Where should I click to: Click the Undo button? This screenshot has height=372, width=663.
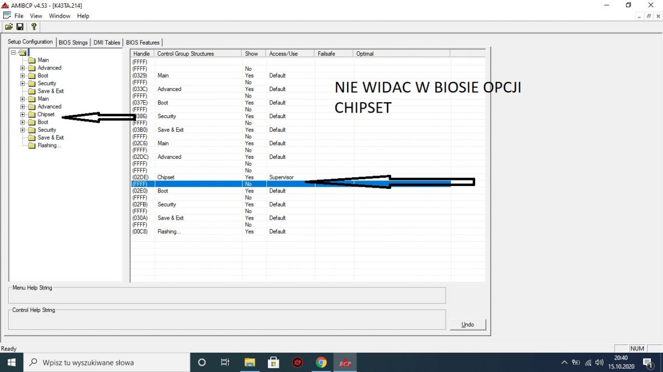click(468, 325)
